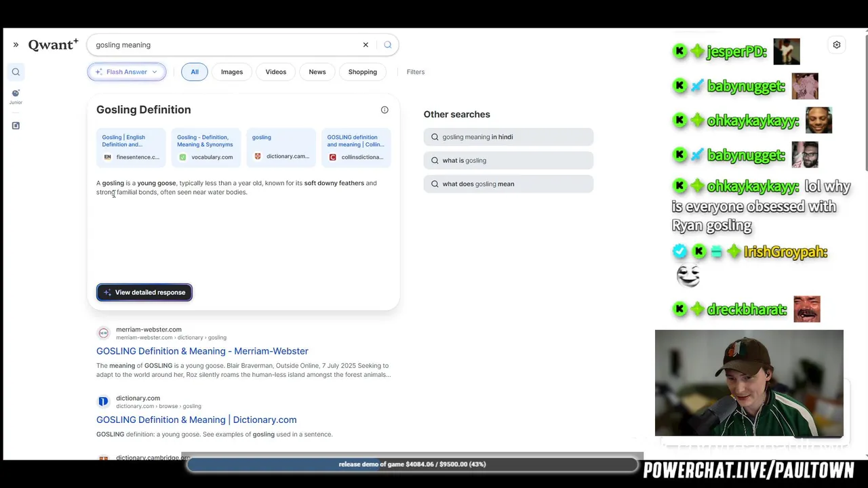The width and height of the screenshot is (868, 488).
Task: Search 'gosling meaning in hindi' suggestion
Action: 509,137
